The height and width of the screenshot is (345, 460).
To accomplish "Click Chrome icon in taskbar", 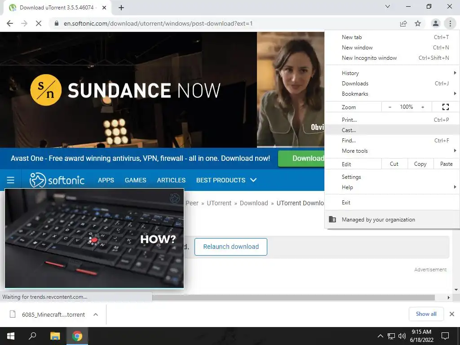I will pyautogui.click(x=77, y=336).
